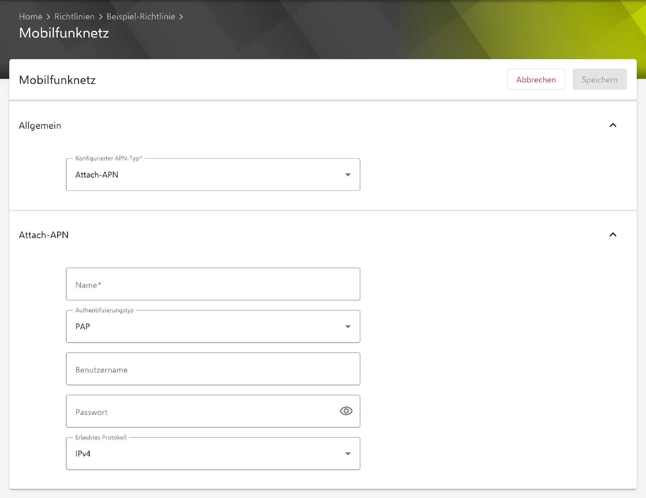Toggle password visibility eye icon
Image resolution: width=646 pixels, height=498 pixels.
click(346, 411)
